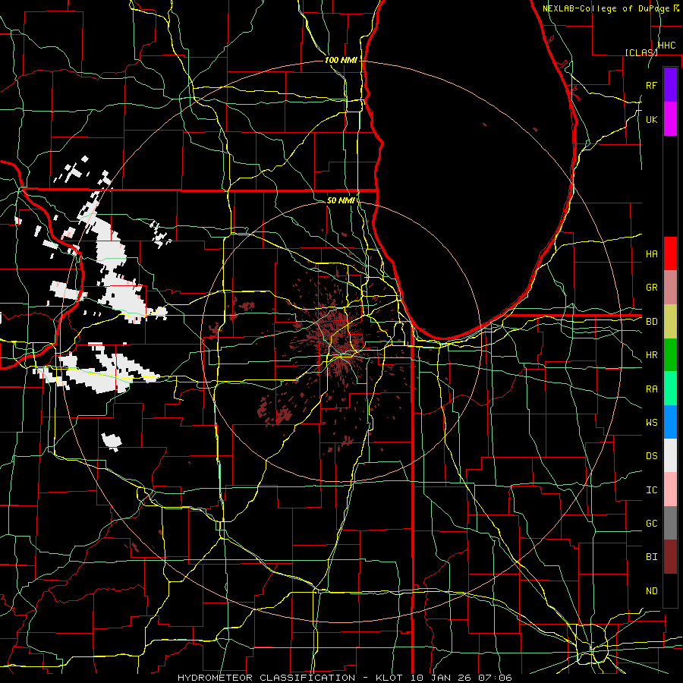Click the 100 NMI range ring label

tap(341, 60)
